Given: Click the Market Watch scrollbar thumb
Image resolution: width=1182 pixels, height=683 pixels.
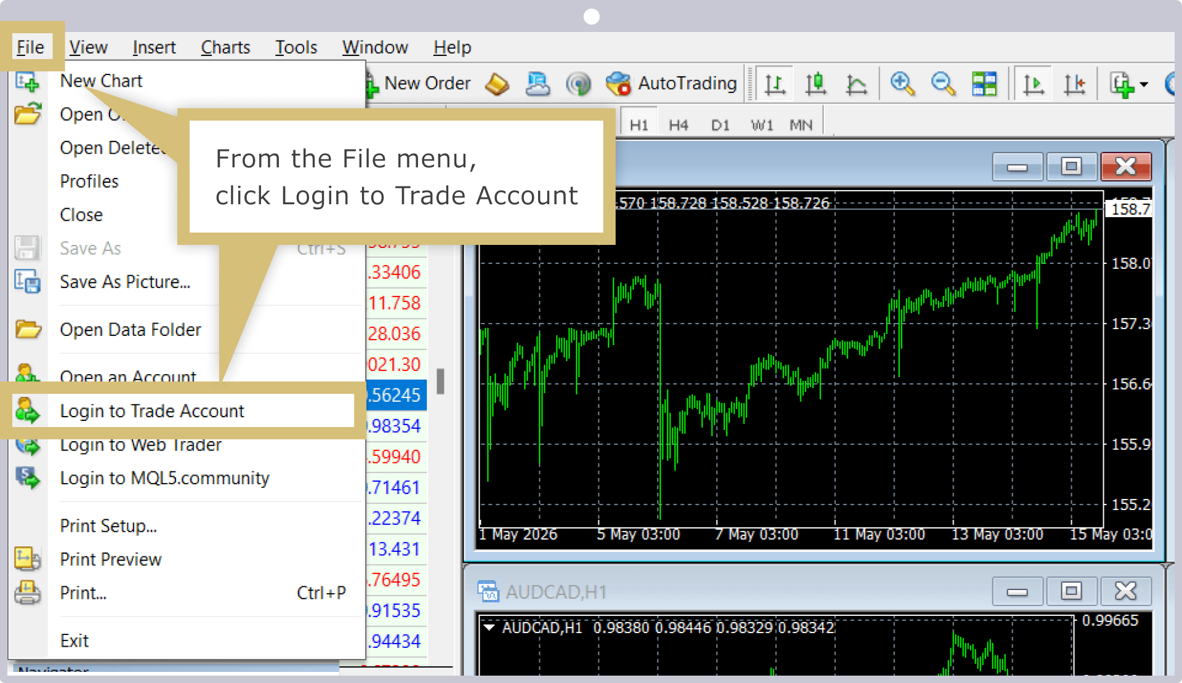Looking at the screenshot, I should point(441,381).
